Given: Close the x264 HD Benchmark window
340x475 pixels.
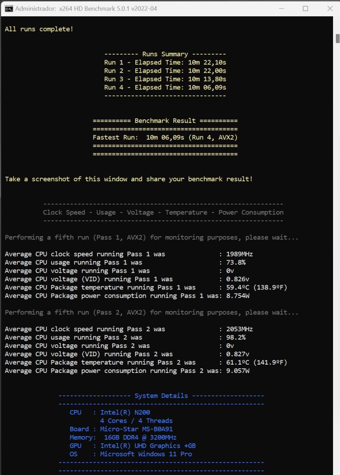Looking at the screenshot, I should coord(330,8).
